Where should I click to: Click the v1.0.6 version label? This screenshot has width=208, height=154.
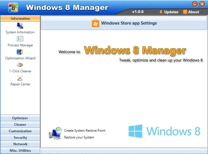[138, 12]
